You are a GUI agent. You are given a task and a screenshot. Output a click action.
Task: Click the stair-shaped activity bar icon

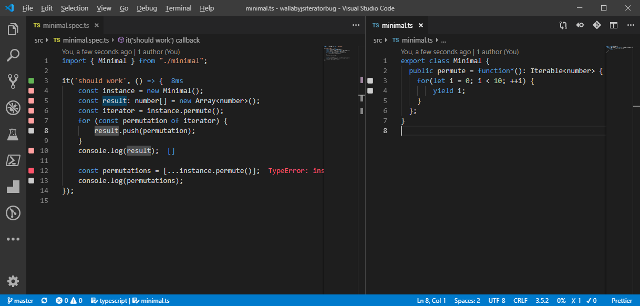13,187
